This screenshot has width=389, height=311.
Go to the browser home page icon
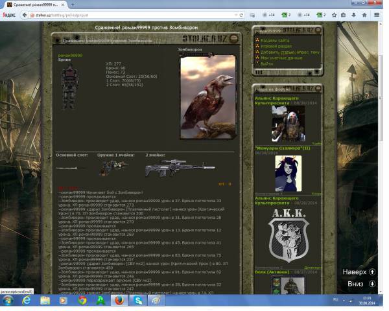click(364, 15)
